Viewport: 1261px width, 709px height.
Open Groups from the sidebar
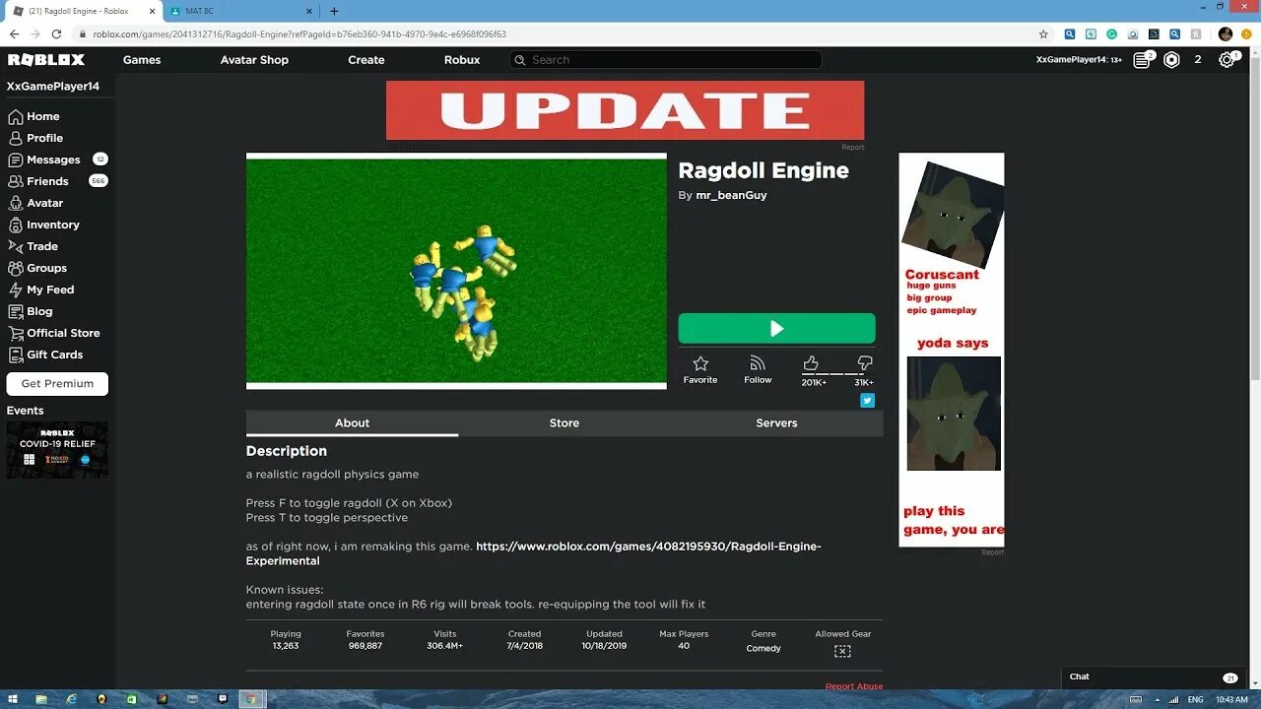coord(46,268)
